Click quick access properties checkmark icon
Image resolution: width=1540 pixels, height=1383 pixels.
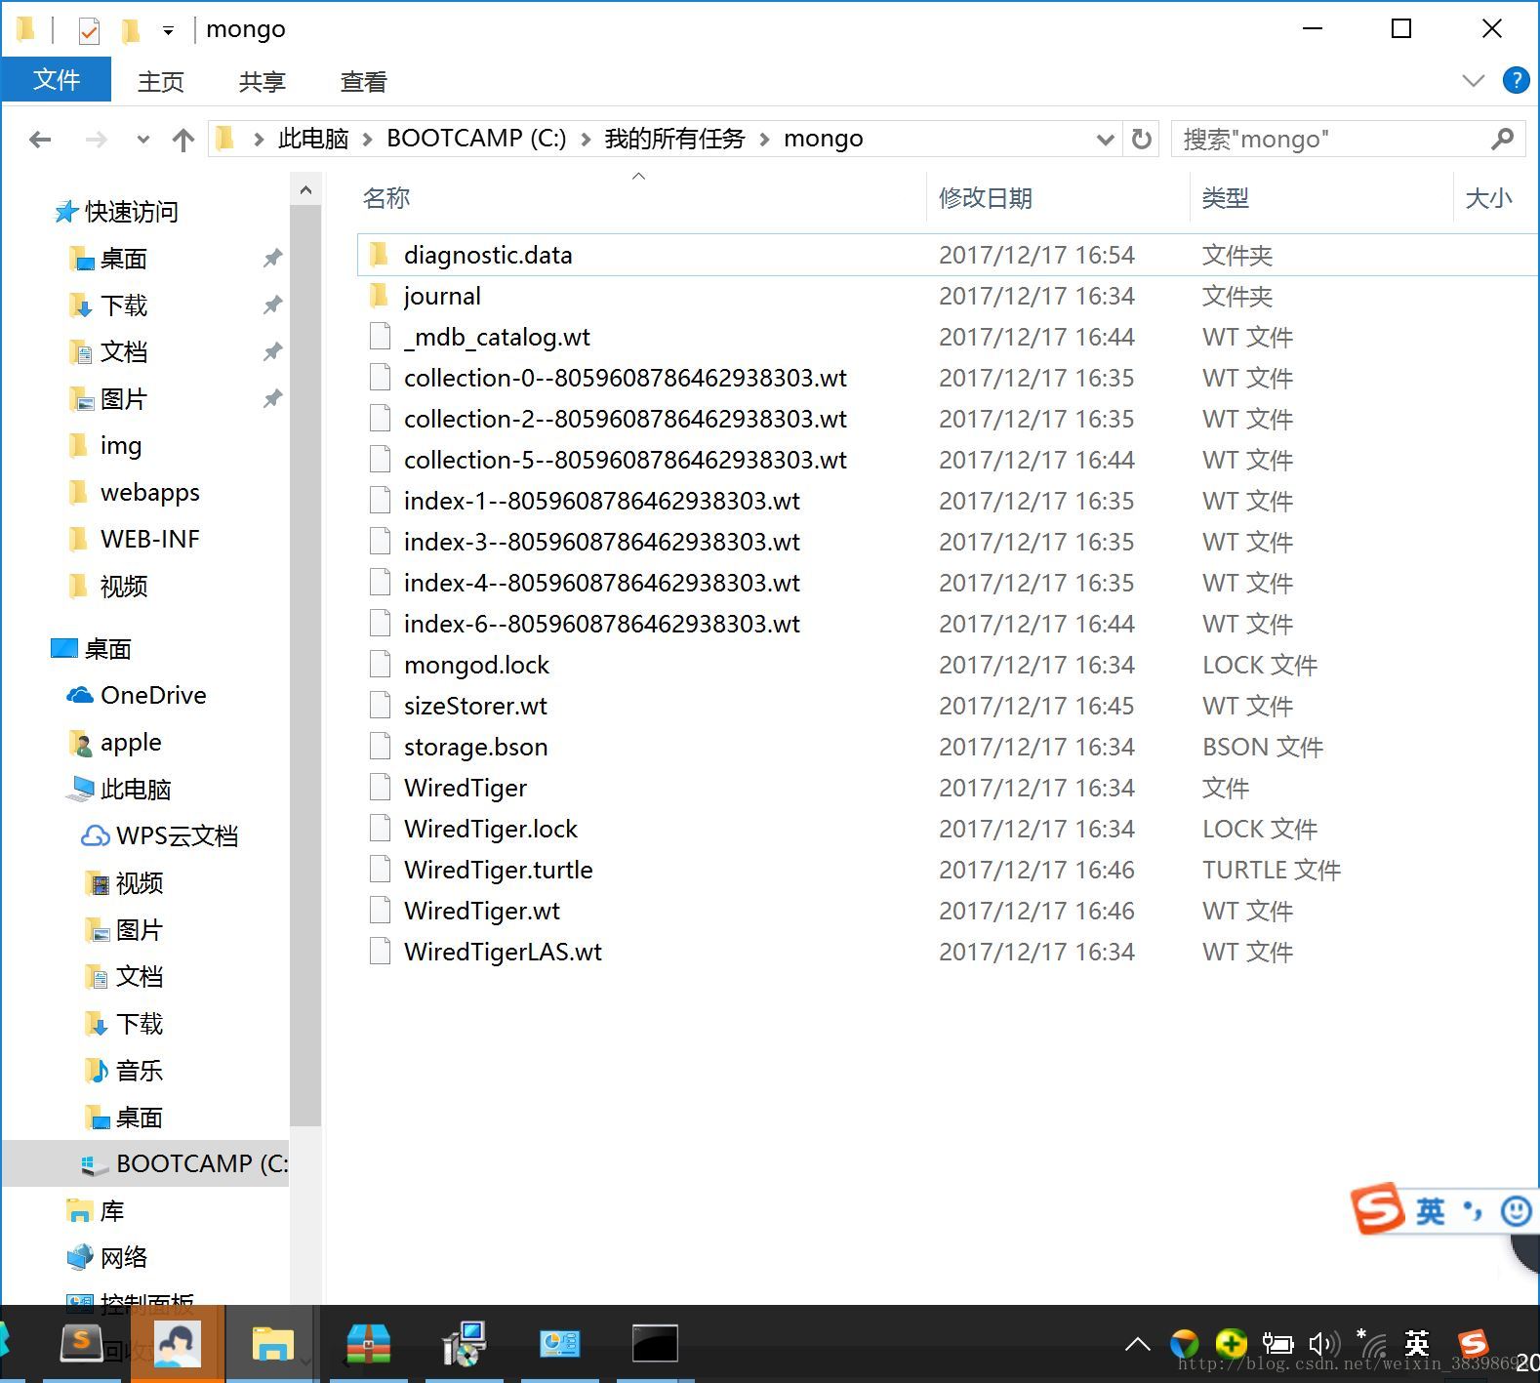click(89, 31)
